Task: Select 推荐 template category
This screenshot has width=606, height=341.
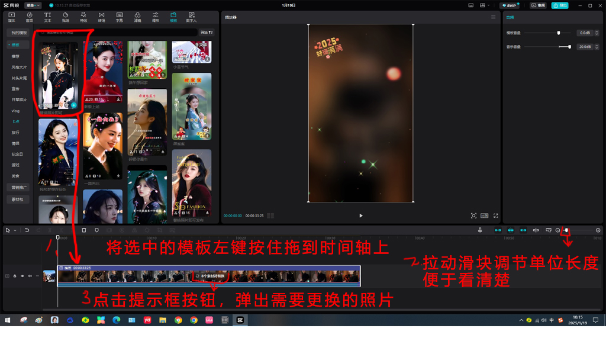Action: (15, 56)
